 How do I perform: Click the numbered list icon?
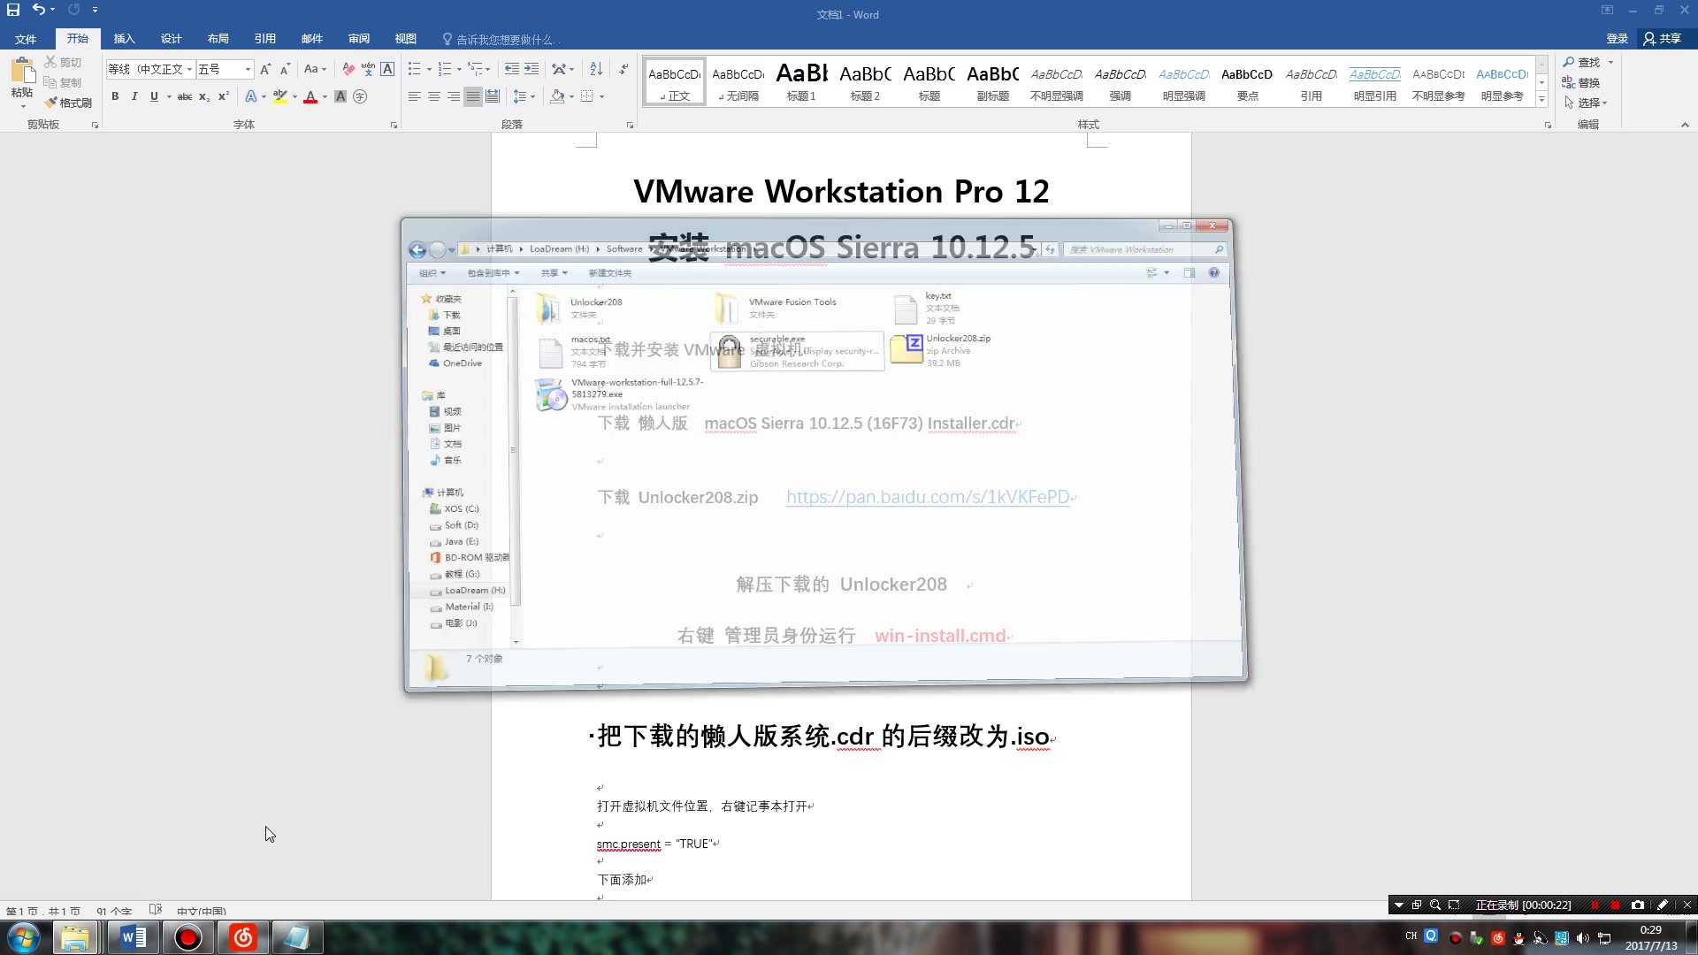445,69
